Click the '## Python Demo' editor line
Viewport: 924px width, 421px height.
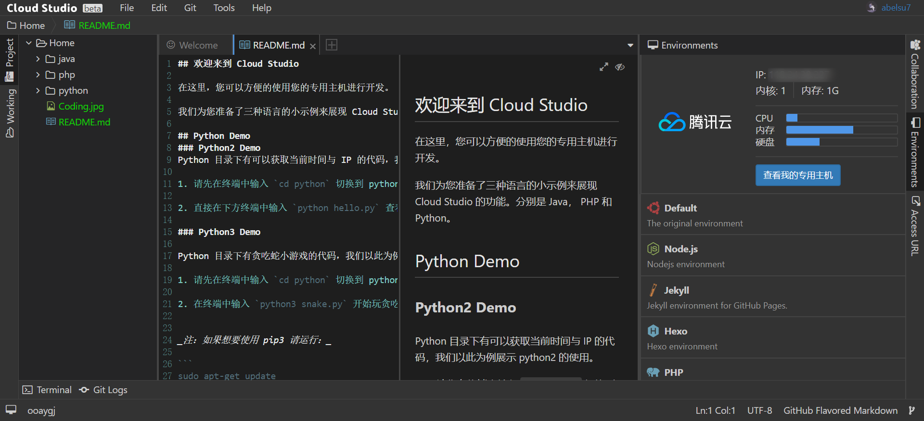[x=214, y=136]
